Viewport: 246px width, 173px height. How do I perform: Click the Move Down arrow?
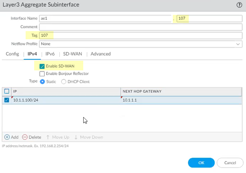click(76, 137)
